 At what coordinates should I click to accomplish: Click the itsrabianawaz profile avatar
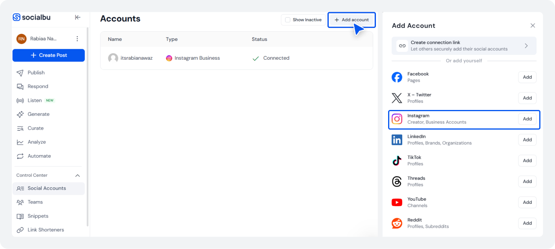[113, 58]
